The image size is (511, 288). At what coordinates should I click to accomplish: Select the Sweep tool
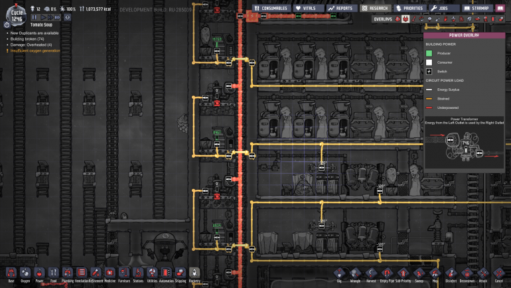(x=419, y=273)
